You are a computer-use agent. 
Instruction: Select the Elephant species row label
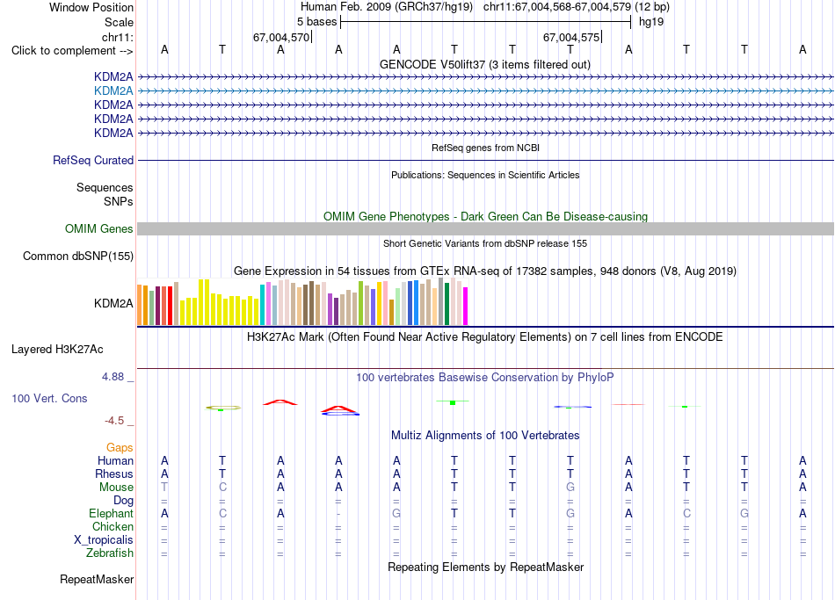[x=111, y=514]
